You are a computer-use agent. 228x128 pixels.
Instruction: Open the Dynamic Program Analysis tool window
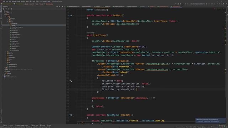(x=21, y=125)
